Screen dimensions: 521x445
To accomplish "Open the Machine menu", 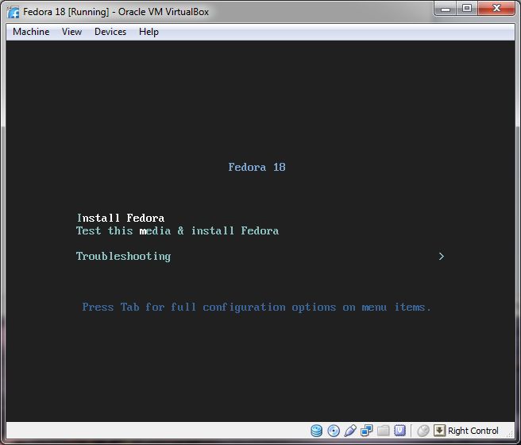I will click(31, 32).
